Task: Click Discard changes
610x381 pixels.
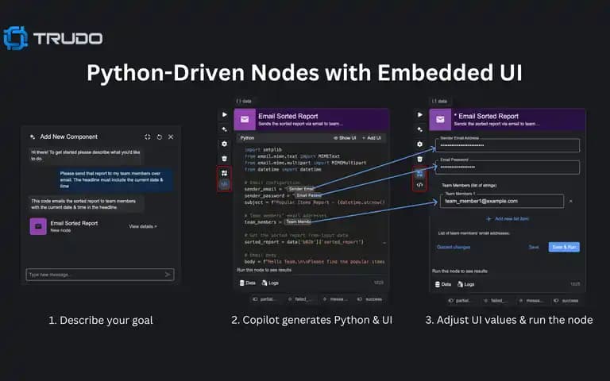Action: pos(454,247)
